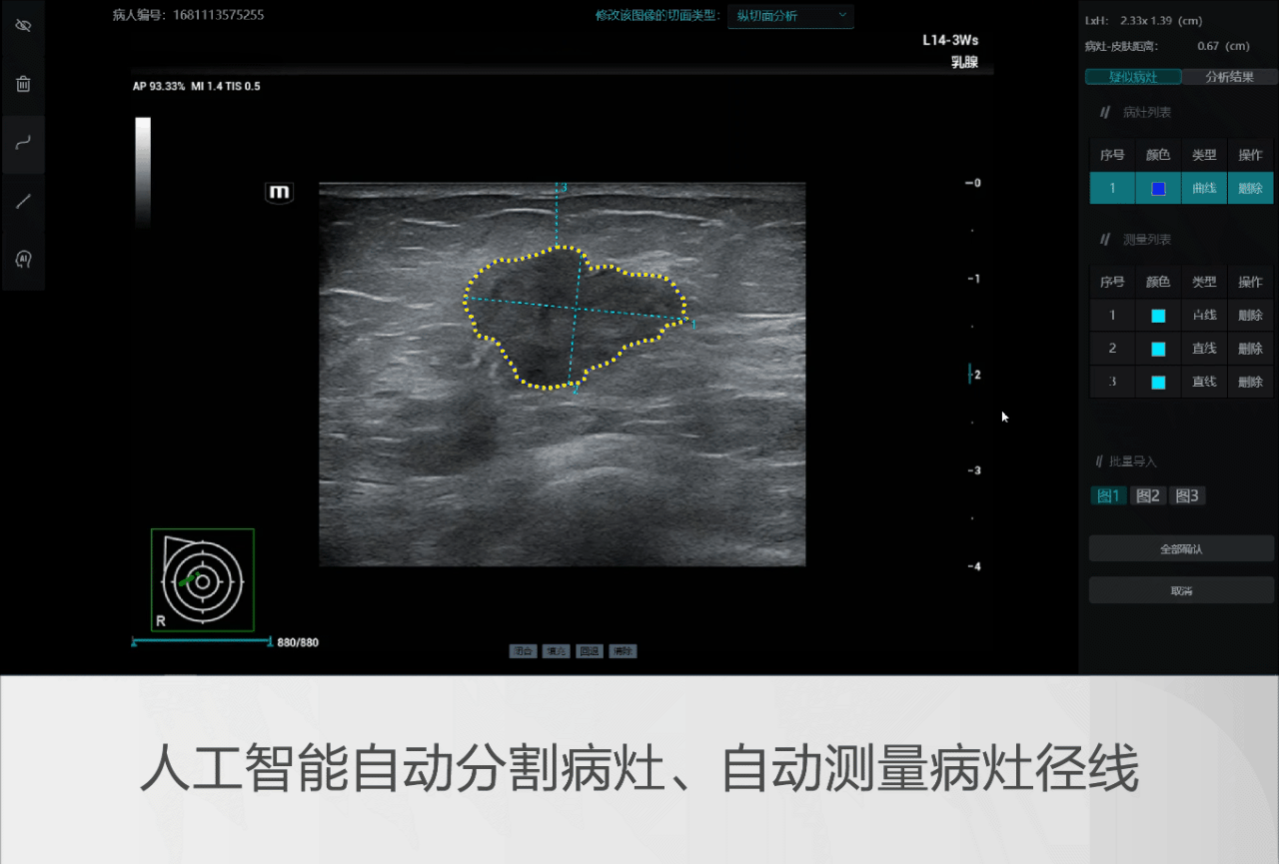Switch to the 分析结果 tab
This screenshot has height=864, width=1279.
point(1228,77)
